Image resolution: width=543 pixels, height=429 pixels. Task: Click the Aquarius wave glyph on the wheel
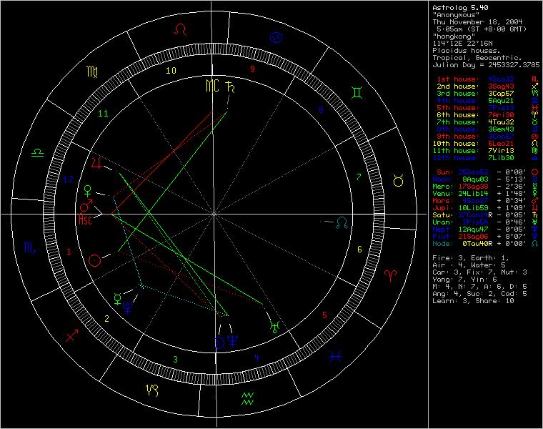248,399
